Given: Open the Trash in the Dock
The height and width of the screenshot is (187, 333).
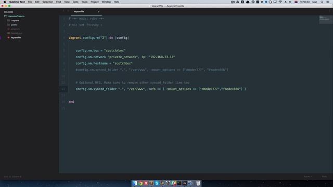Looking at the screenshot, I should coord(198,183).
